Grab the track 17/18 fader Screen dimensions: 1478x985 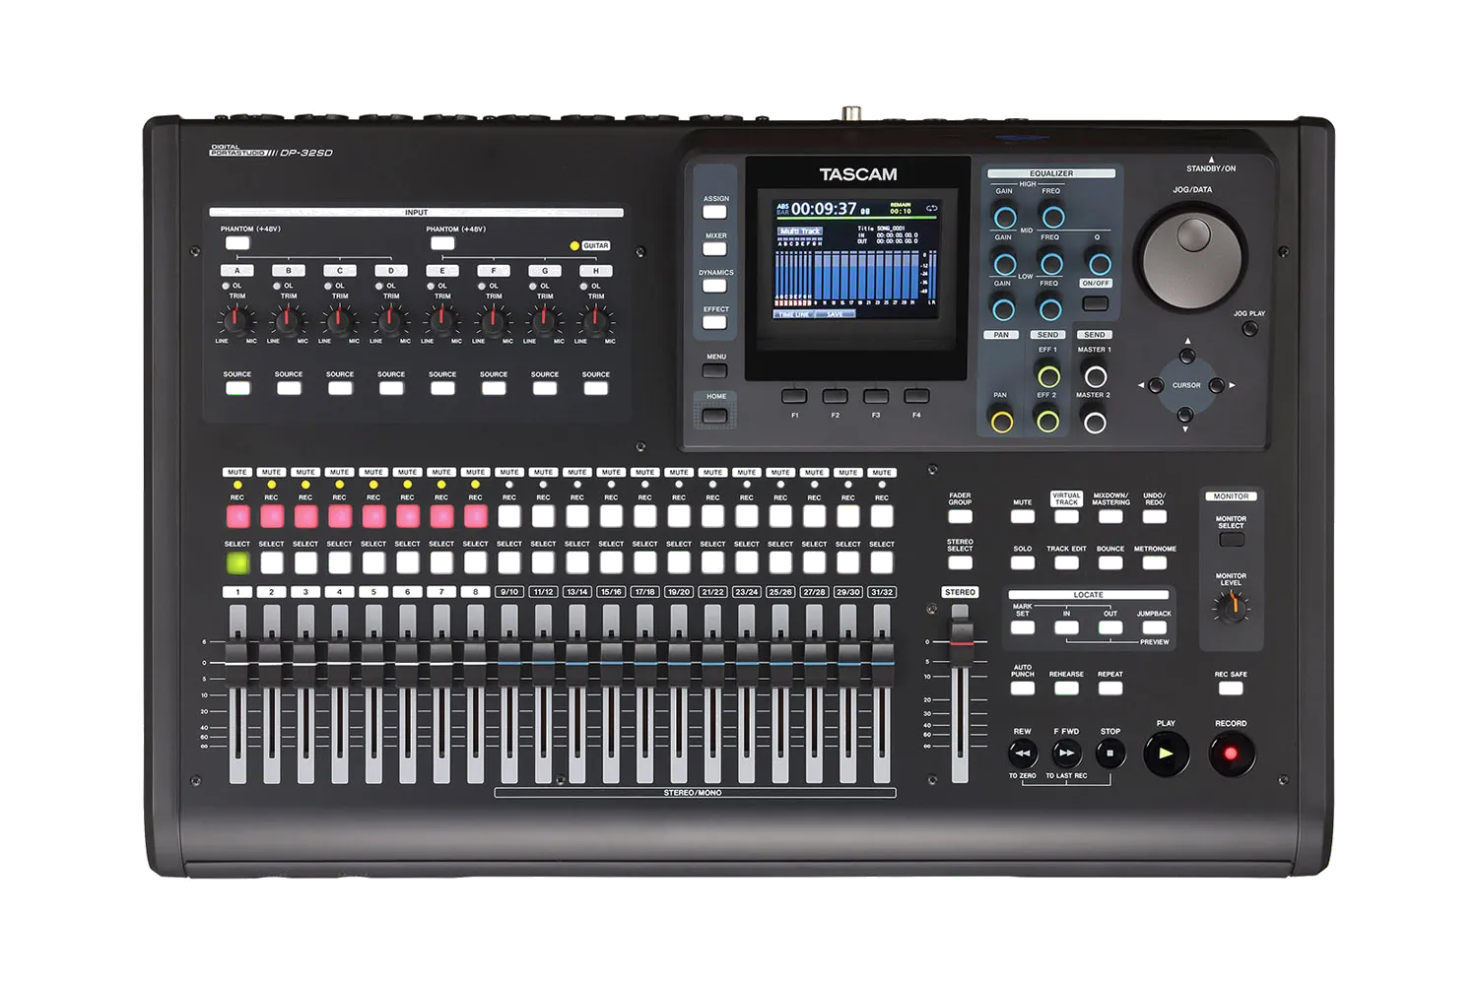click(645, 664)
